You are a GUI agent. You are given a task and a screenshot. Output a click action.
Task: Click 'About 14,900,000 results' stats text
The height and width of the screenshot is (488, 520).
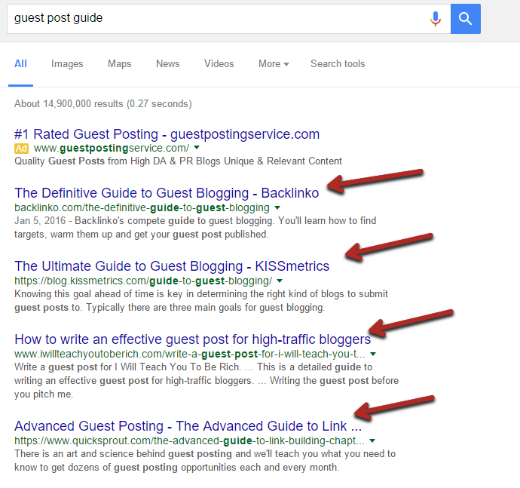102,104
